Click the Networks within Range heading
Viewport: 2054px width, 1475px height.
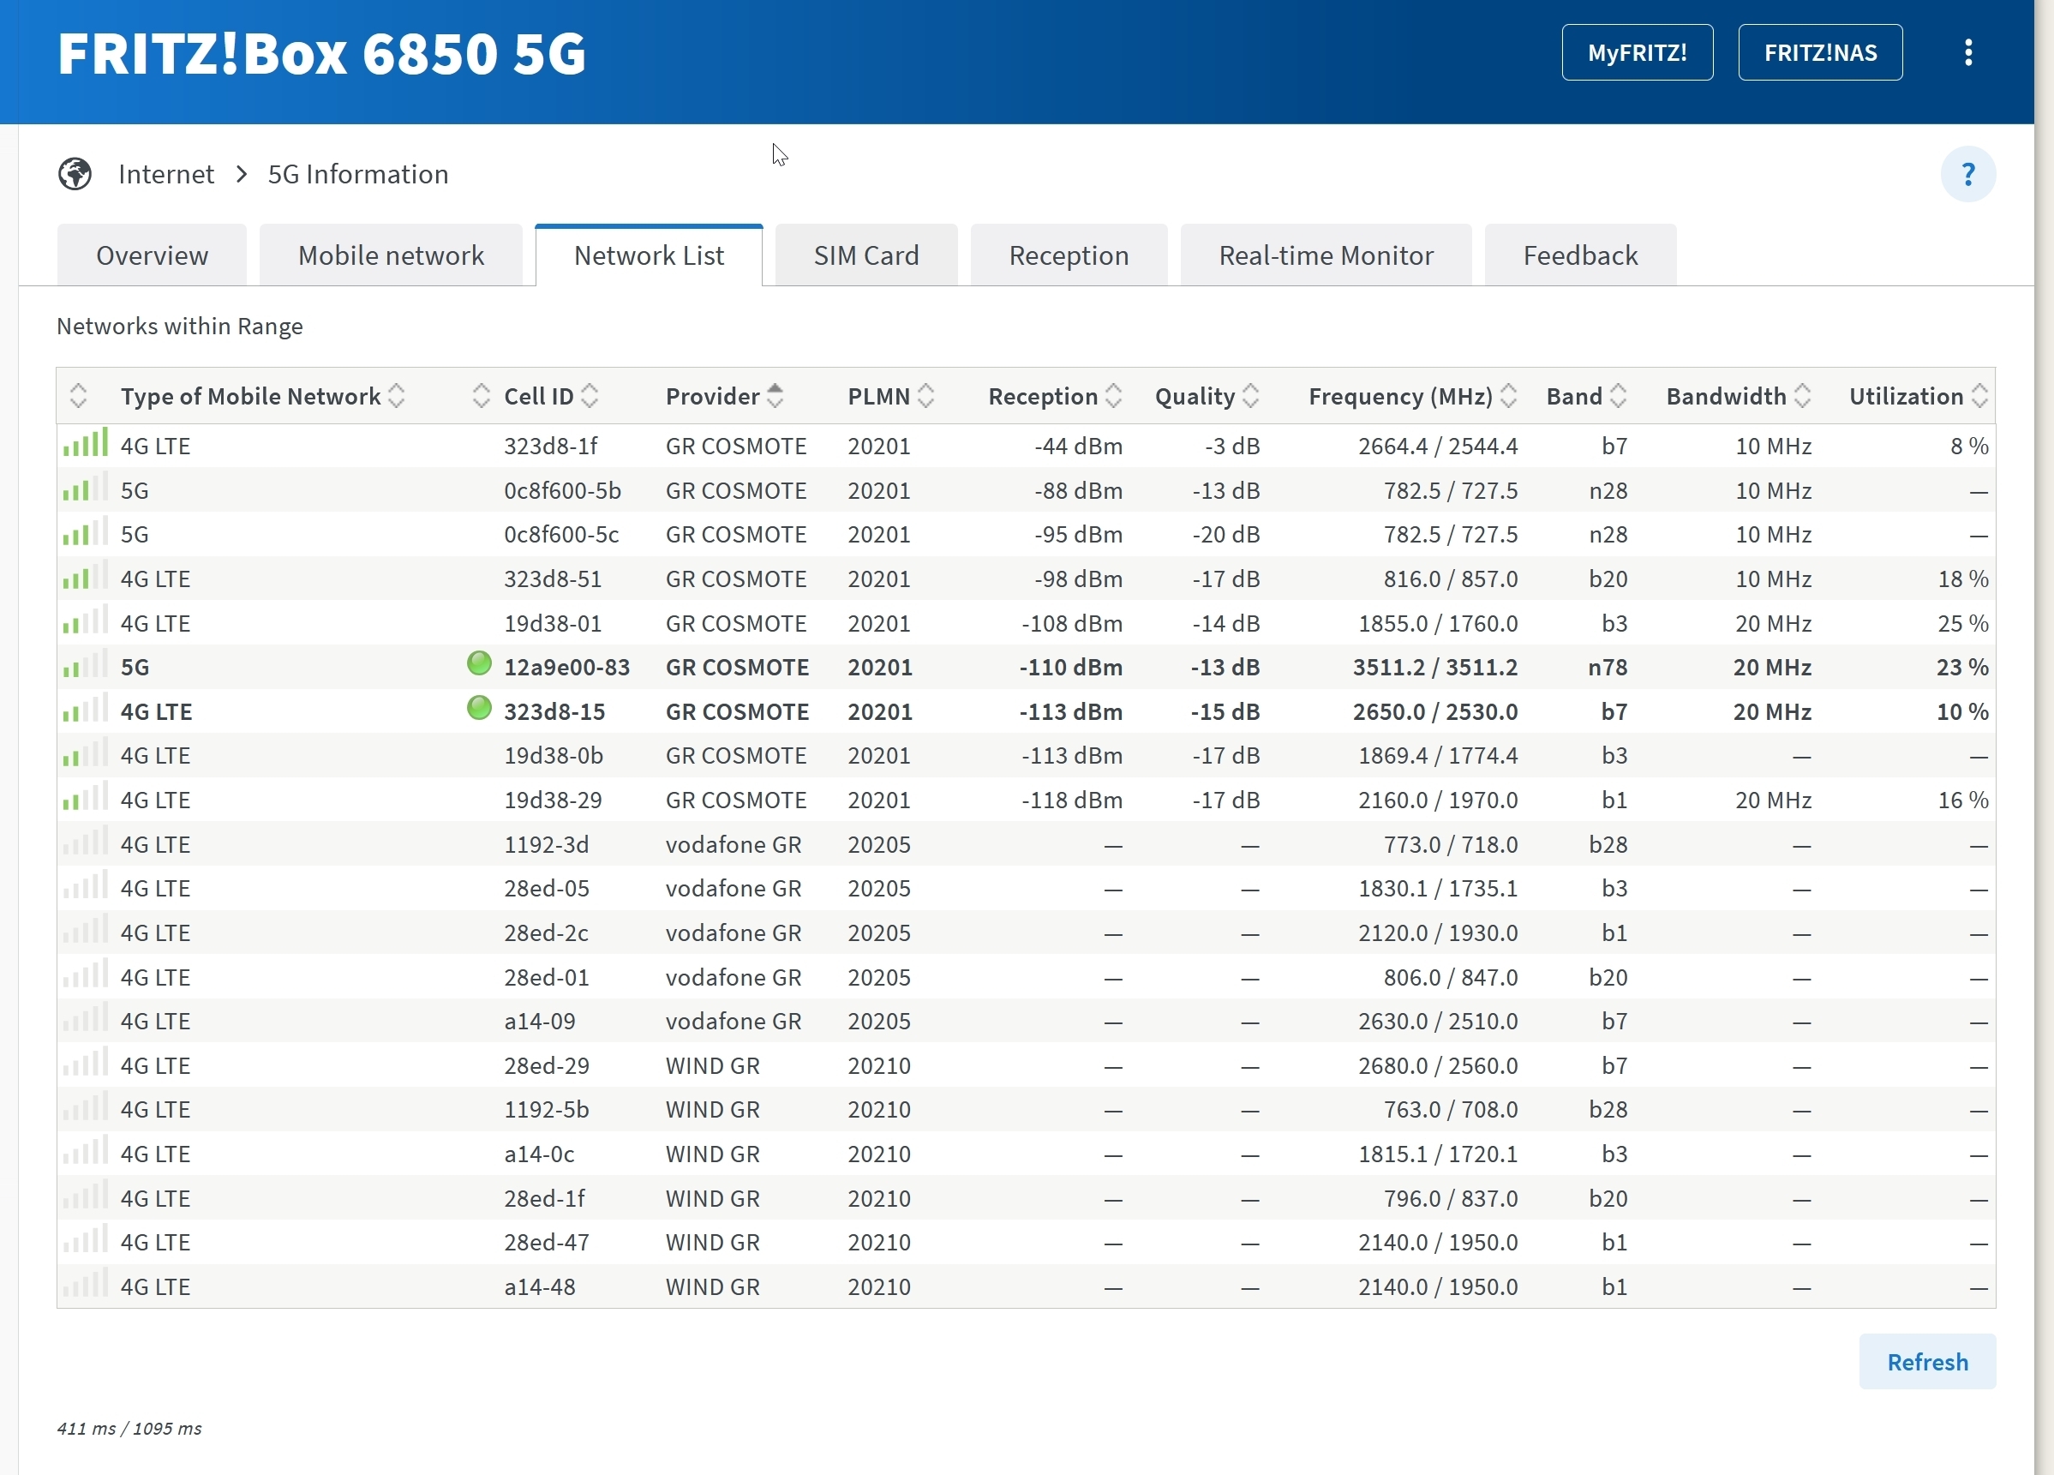(x=179, y=327)
